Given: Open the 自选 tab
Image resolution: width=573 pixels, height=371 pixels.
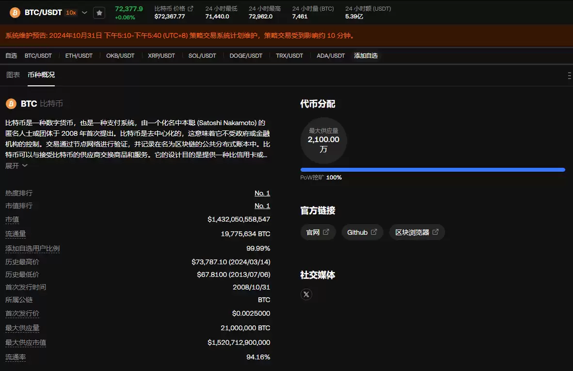Looking at the screenshot, I should (11, 55).
